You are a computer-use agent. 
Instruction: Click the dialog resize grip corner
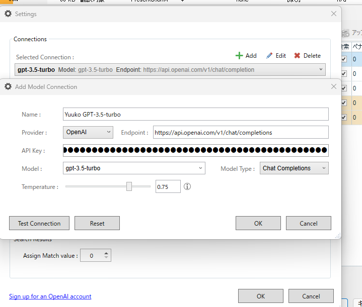pyautogui.click(x=338, y=236)
